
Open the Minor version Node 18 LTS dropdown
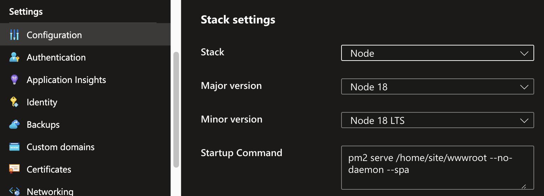[x=437, y=120]
